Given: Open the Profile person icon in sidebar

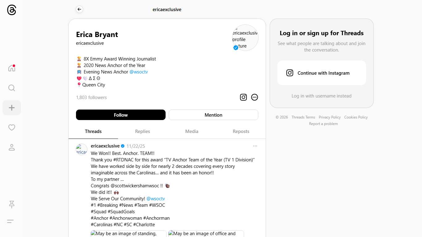Looking at the screenshot, I should pos(12,147).
